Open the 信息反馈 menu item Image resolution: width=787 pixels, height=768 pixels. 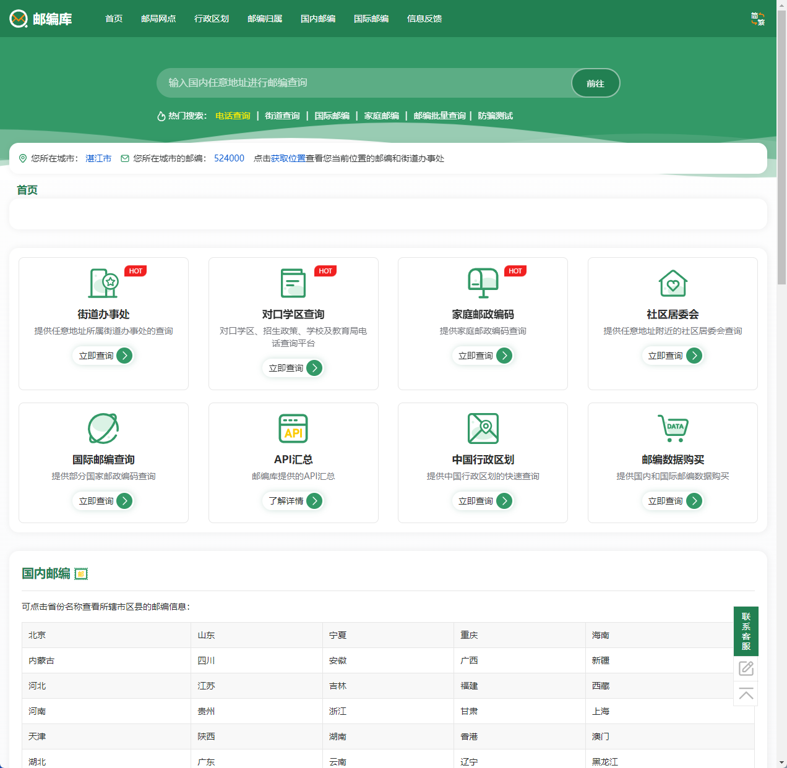coord(424,19)
